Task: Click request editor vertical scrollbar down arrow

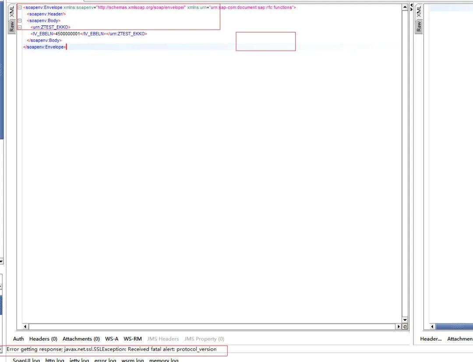Action: (x=405, y=320)
